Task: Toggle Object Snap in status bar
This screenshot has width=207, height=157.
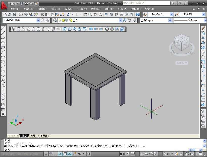Action: tap(65, 154)
